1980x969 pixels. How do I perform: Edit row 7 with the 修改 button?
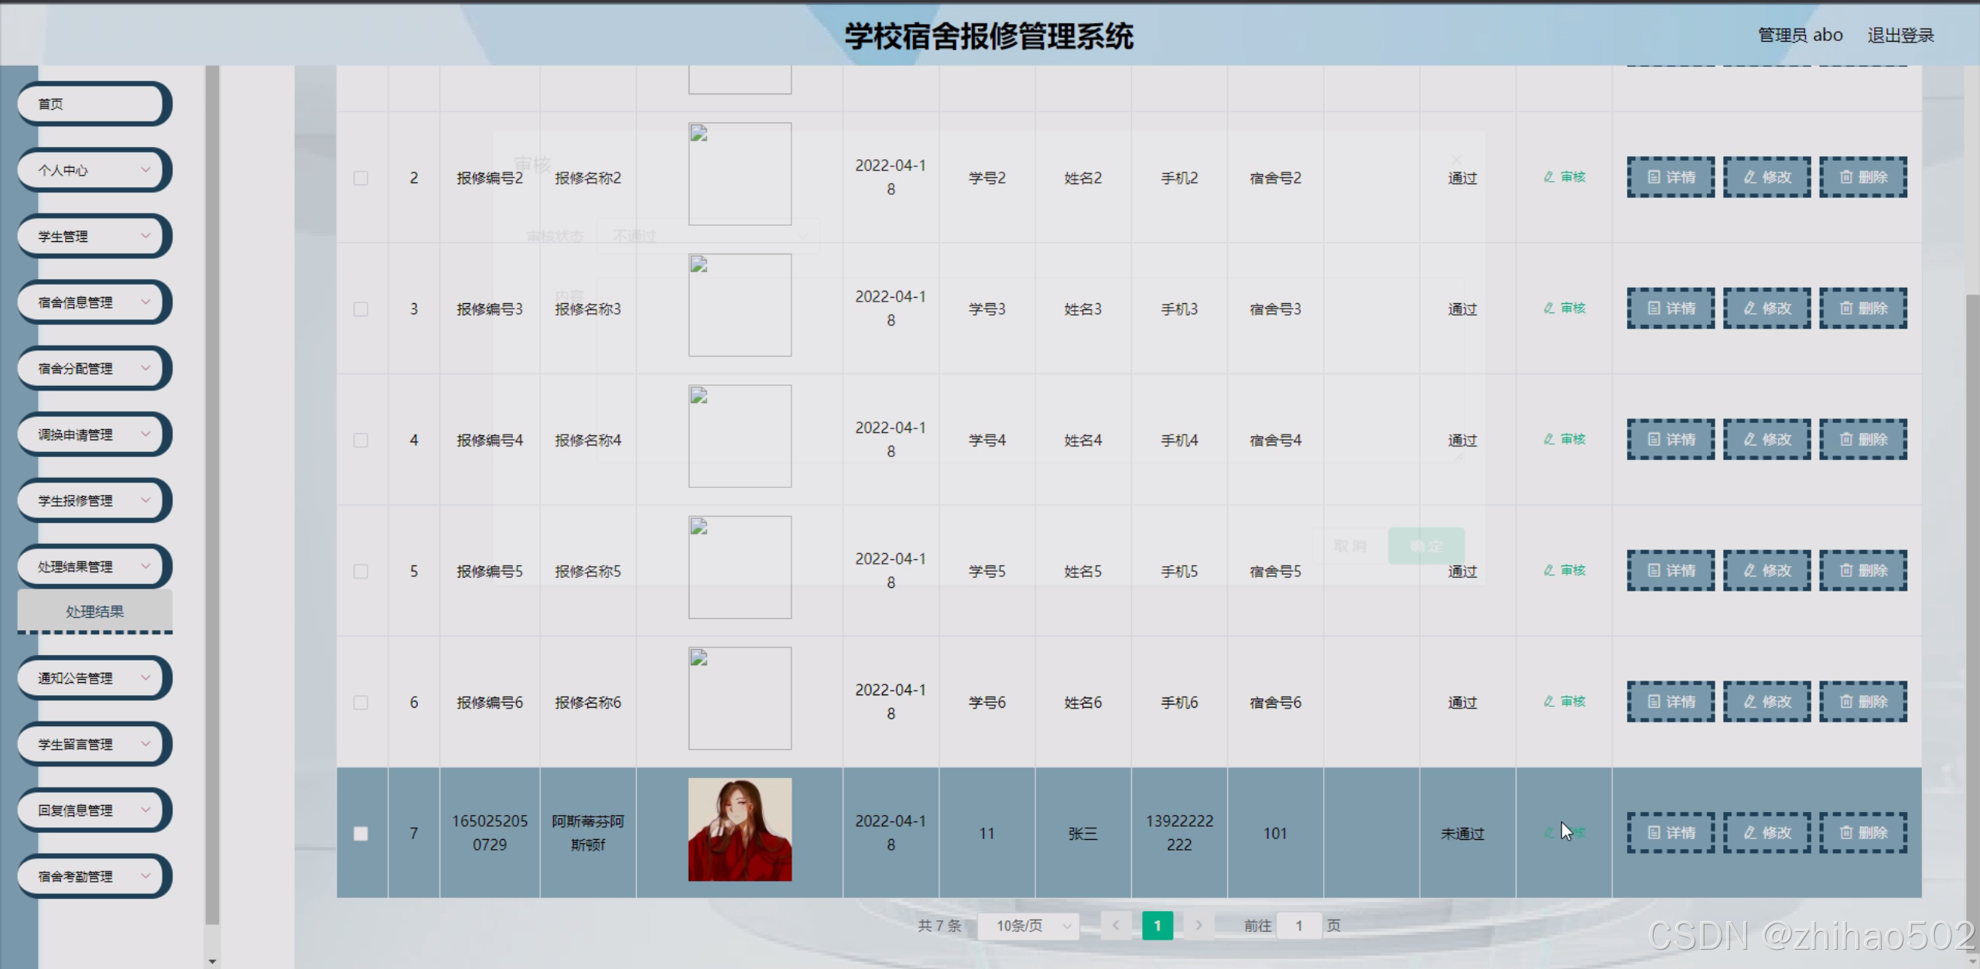coord(1766,833)
